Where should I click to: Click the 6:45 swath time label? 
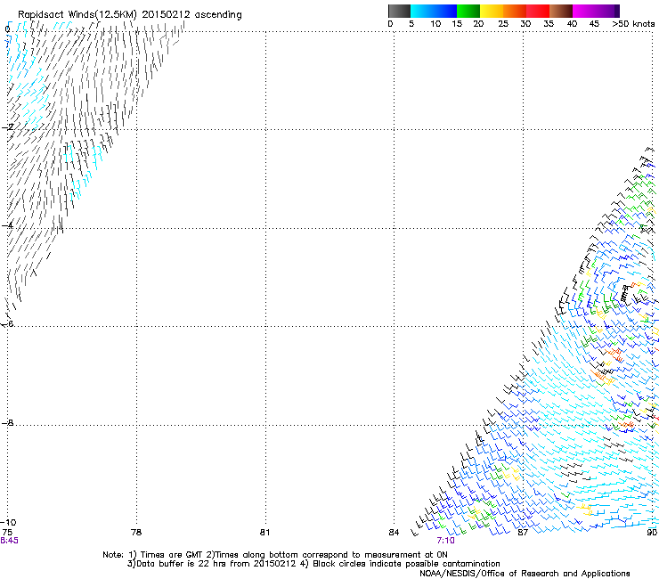9,541
